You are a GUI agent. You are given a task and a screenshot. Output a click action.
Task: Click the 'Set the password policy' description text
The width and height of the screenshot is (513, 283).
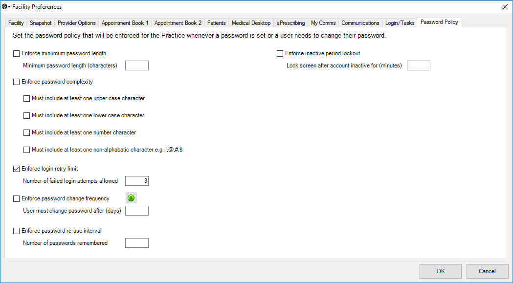click(x=199, y=36)
